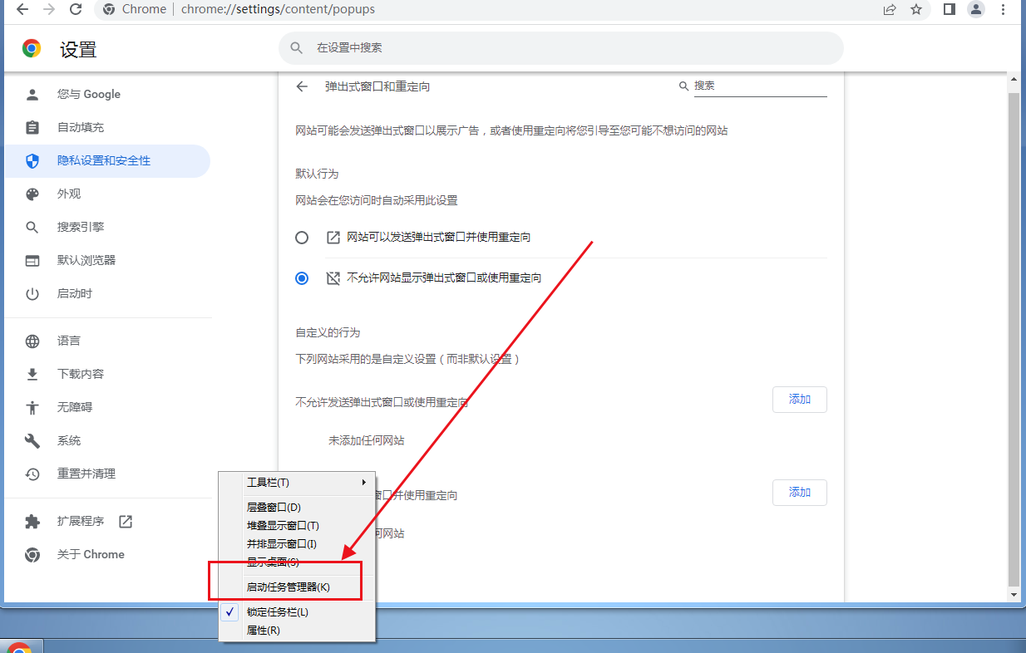1026x653 pixels.
Task: Open 您与 Google settings section
Action: pyautogui.click(x=106, y=94)
